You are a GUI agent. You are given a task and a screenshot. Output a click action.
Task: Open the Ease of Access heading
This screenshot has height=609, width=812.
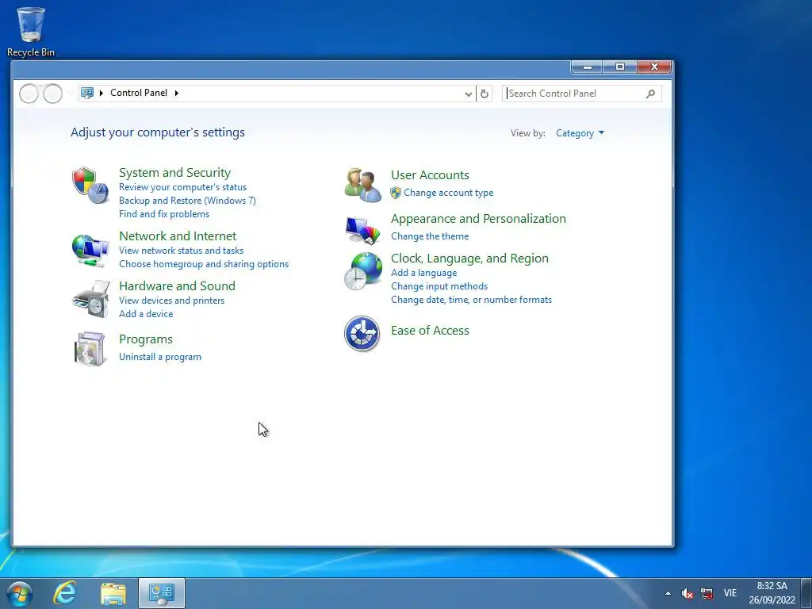pos(430,331)
